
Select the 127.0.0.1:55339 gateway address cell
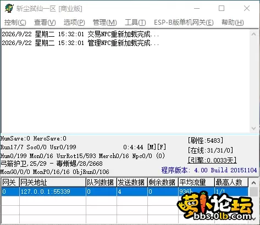(x=53, y=192)
